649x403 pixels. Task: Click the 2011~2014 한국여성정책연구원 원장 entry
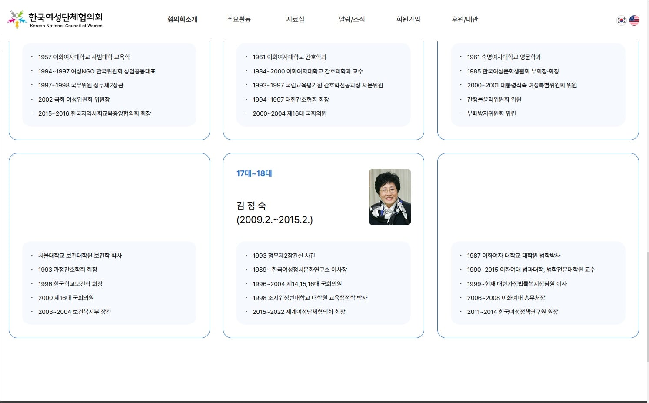pyautogui.click(x=513, y=312)
